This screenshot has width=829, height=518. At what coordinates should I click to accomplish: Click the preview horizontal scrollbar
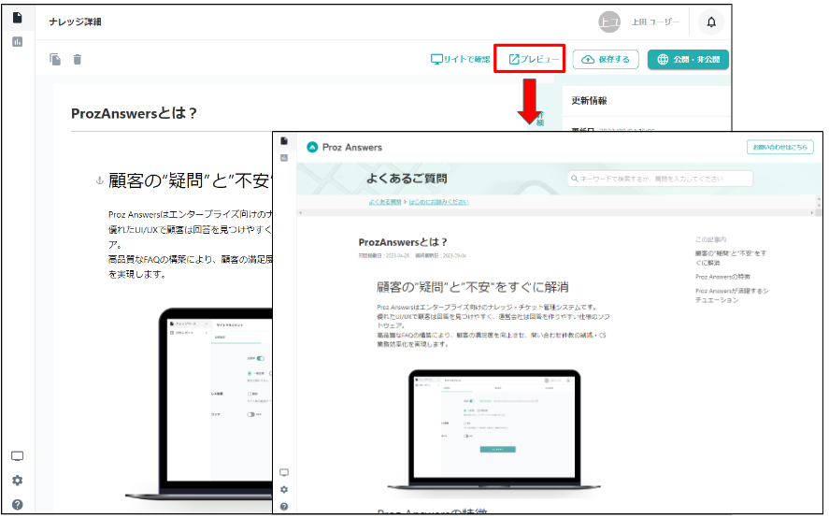coord(556,212)
